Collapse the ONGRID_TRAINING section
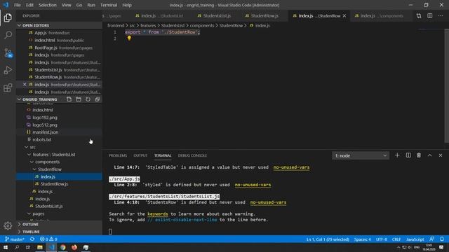The height and width of the screenshot is (252, 449). pyautogui.click(x=19, y=99)
